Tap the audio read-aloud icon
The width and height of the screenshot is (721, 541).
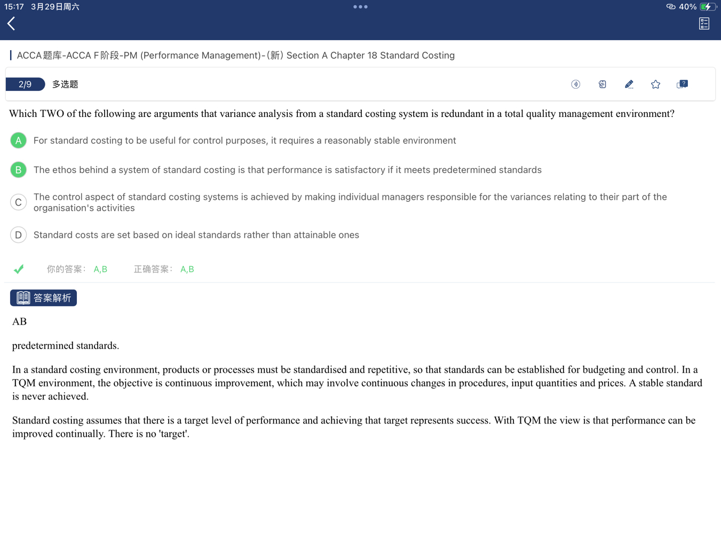(x=575, y=84)
